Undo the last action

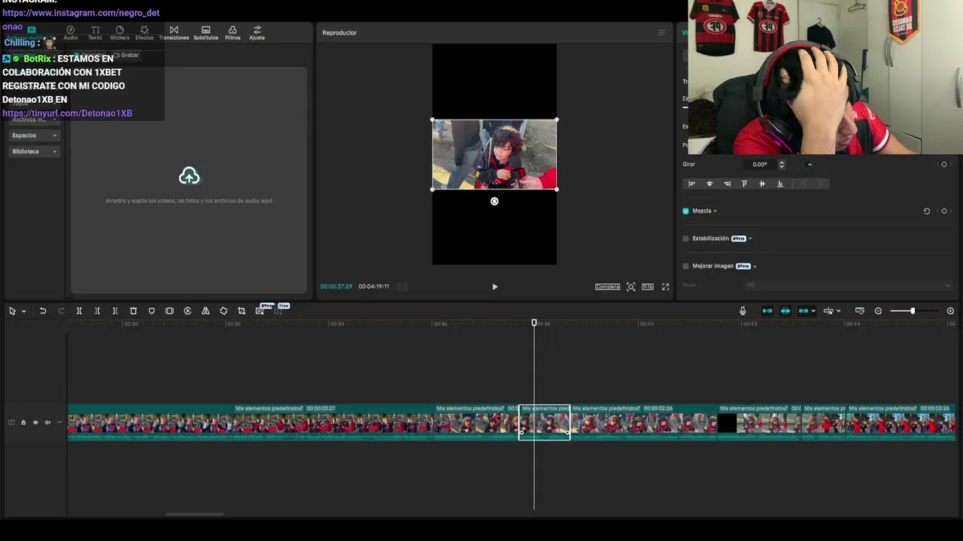coord(43,311)
